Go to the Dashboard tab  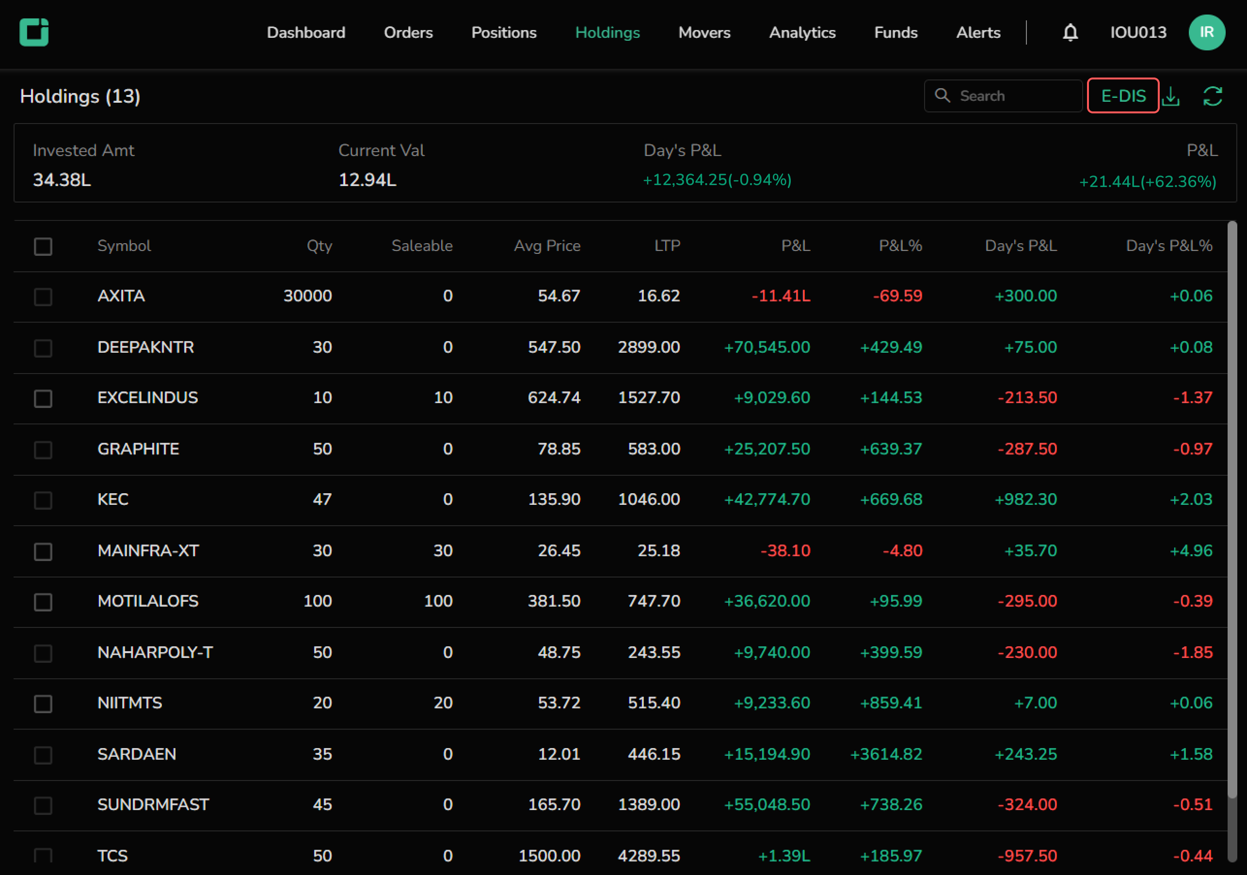[306, 32]
